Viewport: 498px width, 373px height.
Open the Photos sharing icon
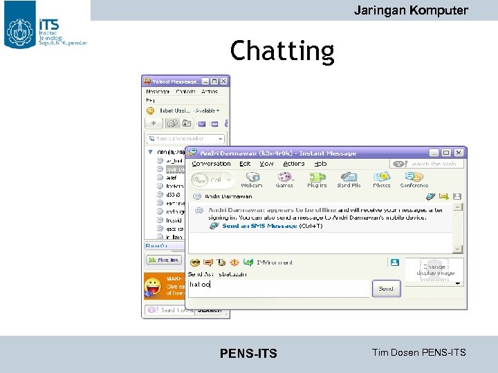pos(381,180)
